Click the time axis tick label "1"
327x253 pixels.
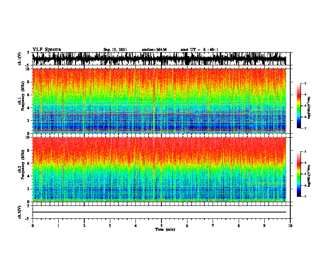[58, 226]
